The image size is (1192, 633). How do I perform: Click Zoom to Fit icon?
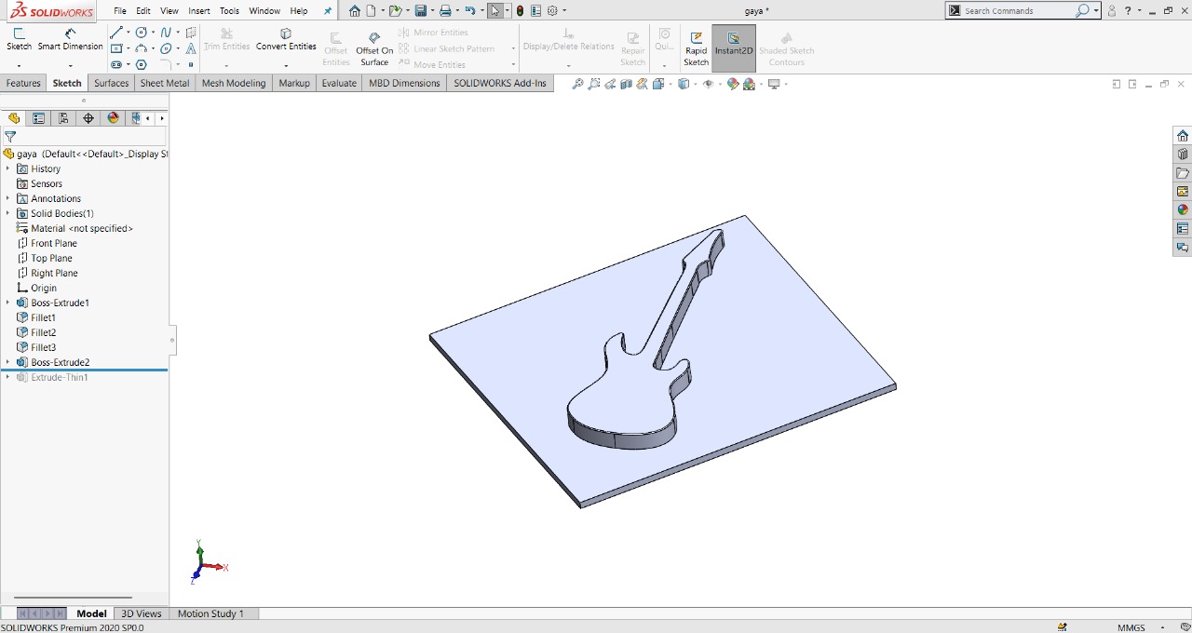577,84
